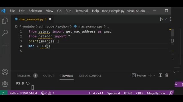The width and height of the screenshot is (183, 102).
Task: Click 'netaddr' module name on line 2
Action: pos(45,36)
